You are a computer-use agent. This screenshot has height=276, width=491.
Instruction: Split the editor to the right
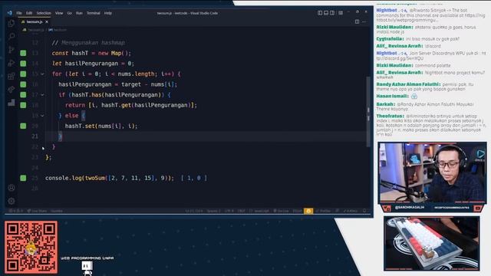tap(357, 21)
